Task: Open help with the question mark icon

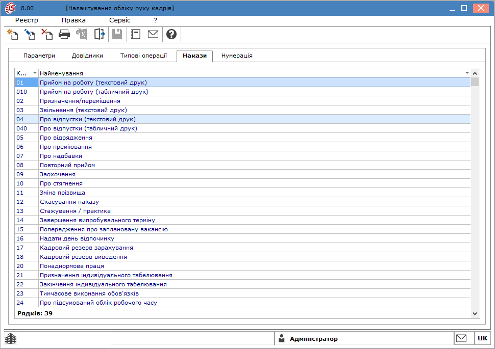Action: pos(171,34)
